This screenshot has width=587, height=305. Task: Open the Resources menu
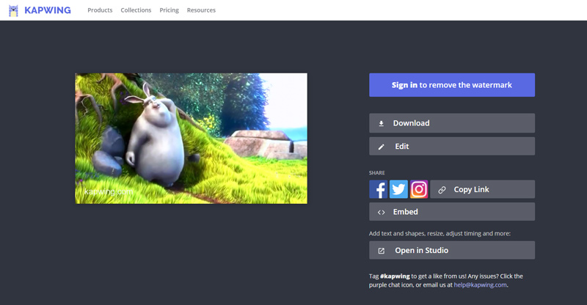pos(201,10)
